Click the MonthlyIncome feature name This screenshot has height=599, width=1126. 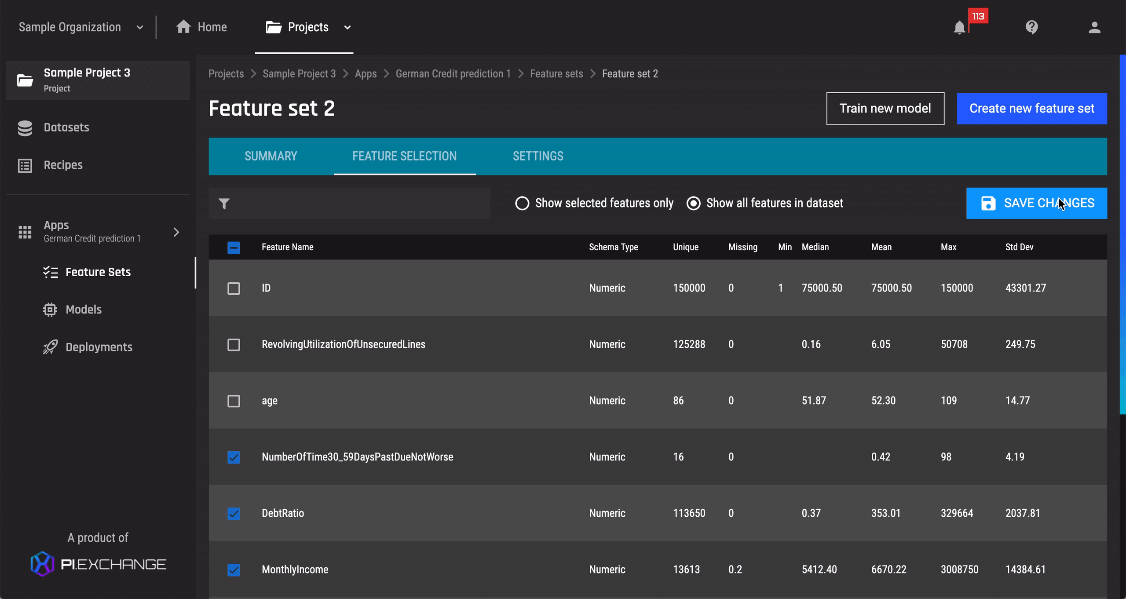click(295, 570)
